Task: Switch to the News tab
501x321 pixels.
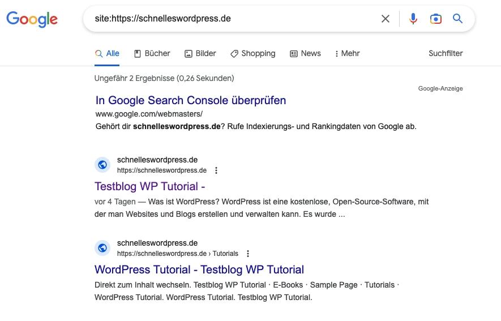Action: [305, 53]
